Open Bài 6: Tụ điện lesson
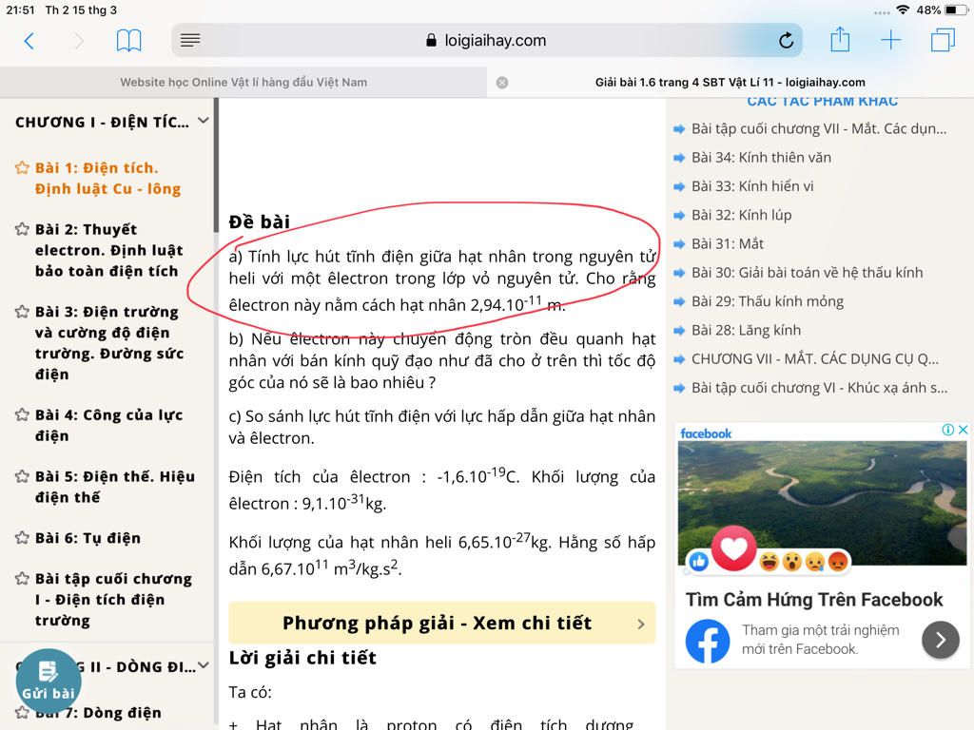The height and width of the screenshot is (730, 974). [x=88, y=538]
